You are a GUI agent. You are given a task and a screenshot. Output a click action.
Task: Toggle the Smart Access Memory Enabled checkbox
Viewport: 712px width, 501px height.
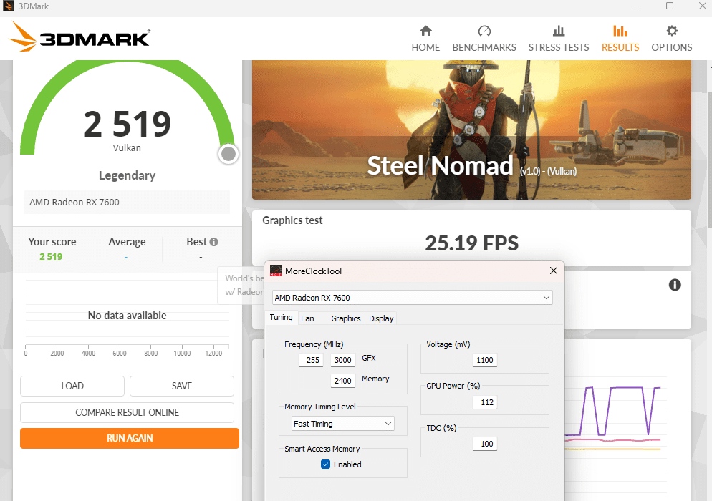(x=326, y=464)
